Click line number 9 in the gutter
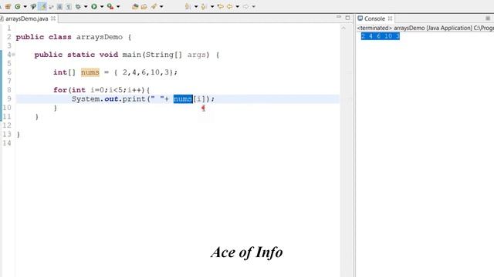494x277 pixels. (9, 99)
